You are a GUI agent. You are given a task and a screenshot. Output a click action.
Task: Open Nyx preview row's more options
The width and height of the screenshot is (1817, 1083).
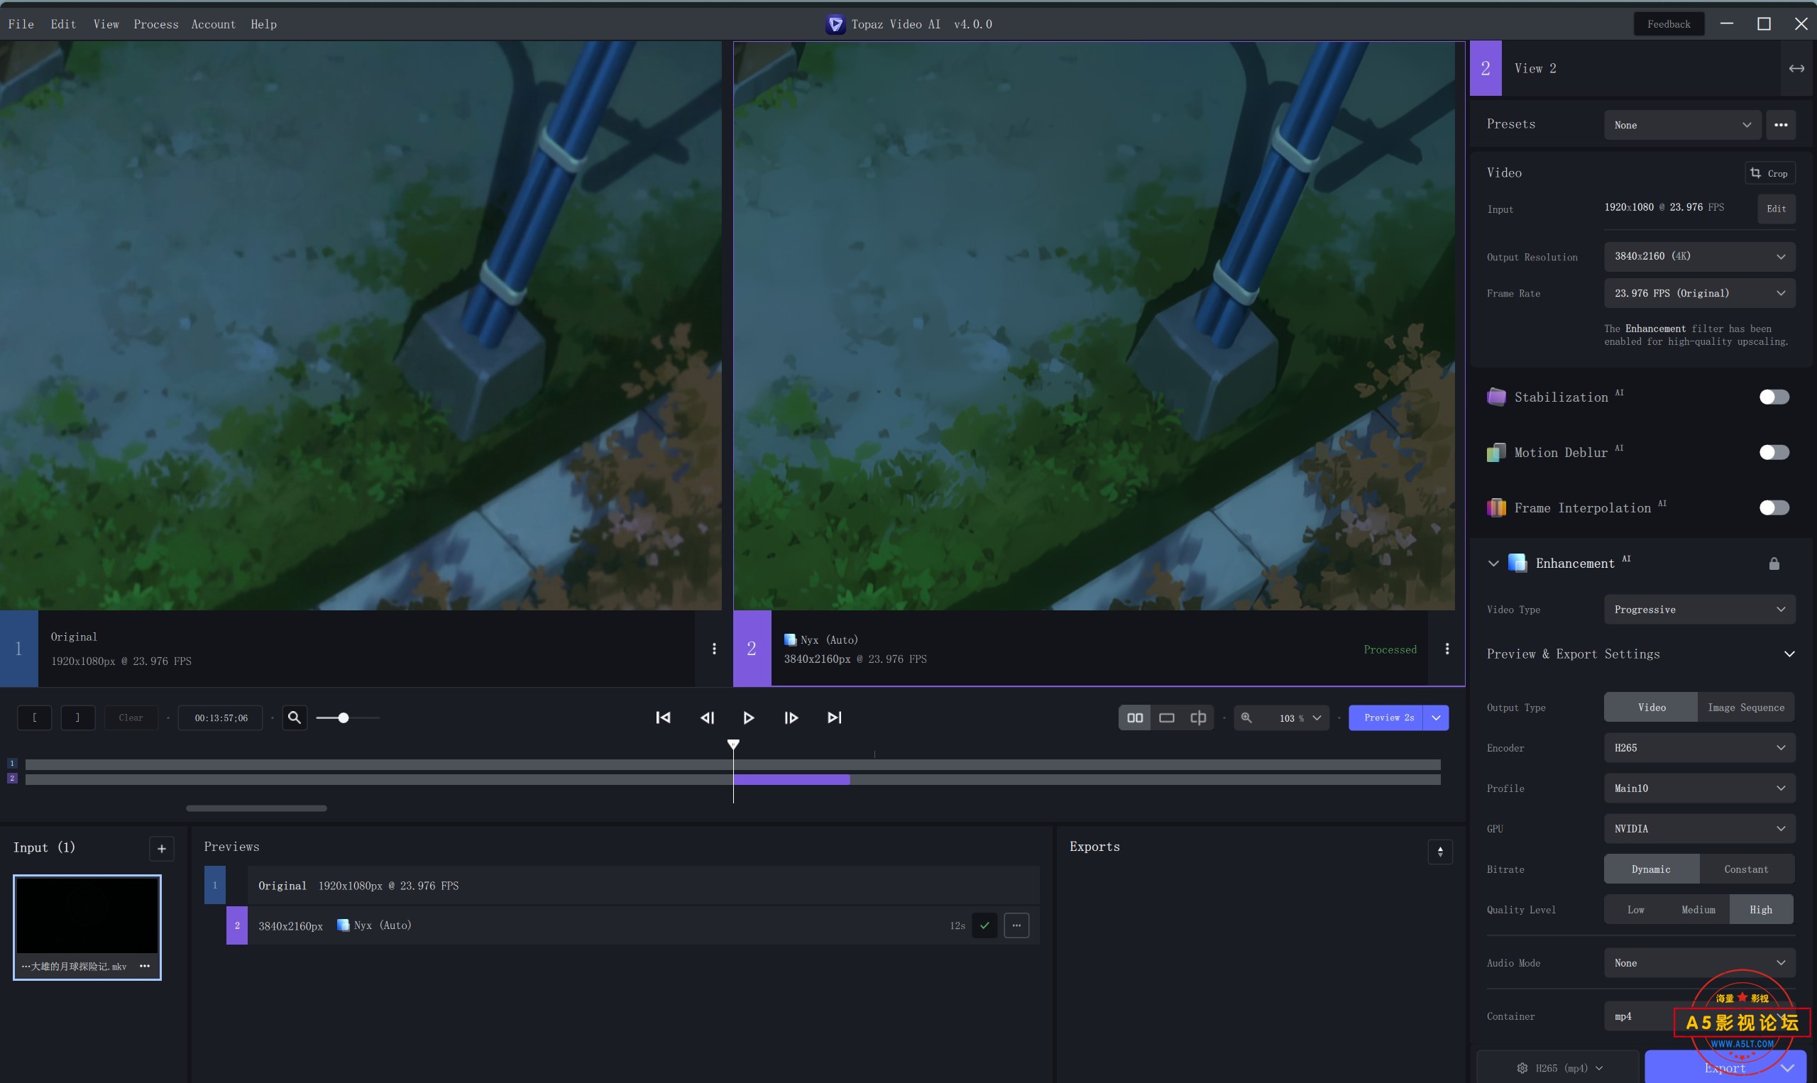pyautogui.click(x=1016, y=925)
